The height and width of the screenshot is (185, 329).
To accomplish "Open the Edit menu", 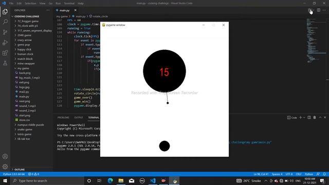I will 19,4.
